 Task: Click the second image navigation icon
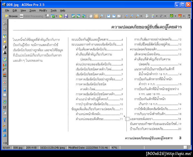78,16
